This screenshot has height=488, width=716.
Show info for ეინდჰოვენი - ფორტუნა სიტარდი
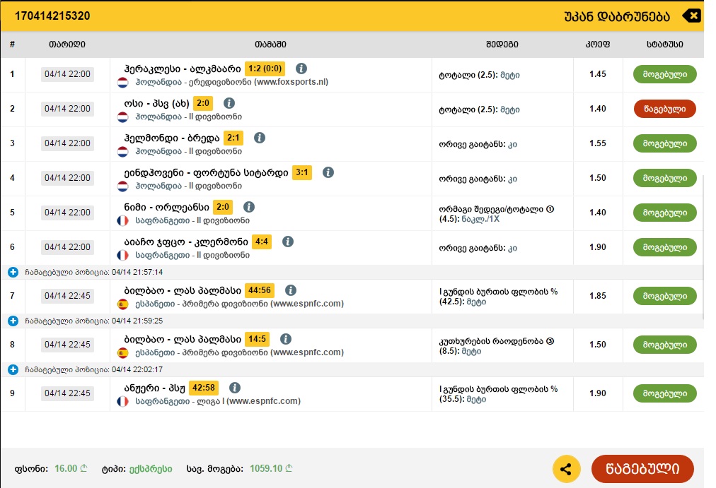tap(328, 172)
